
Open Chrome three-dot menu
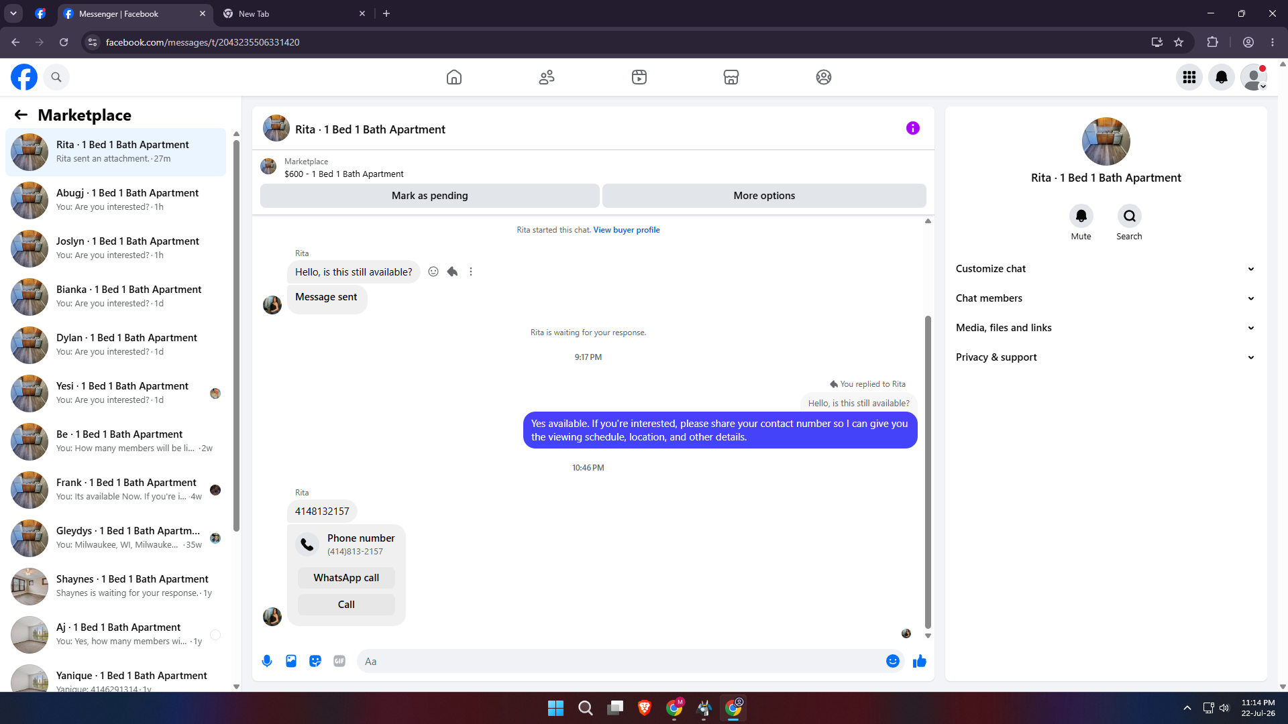[1273, 42]
